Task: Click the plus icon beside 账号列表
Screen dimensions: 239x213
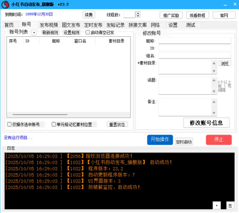Action: (34, 32)
